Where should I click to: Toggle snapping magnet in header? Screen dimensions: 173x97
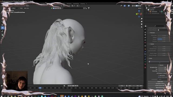(x=72, y=6)
